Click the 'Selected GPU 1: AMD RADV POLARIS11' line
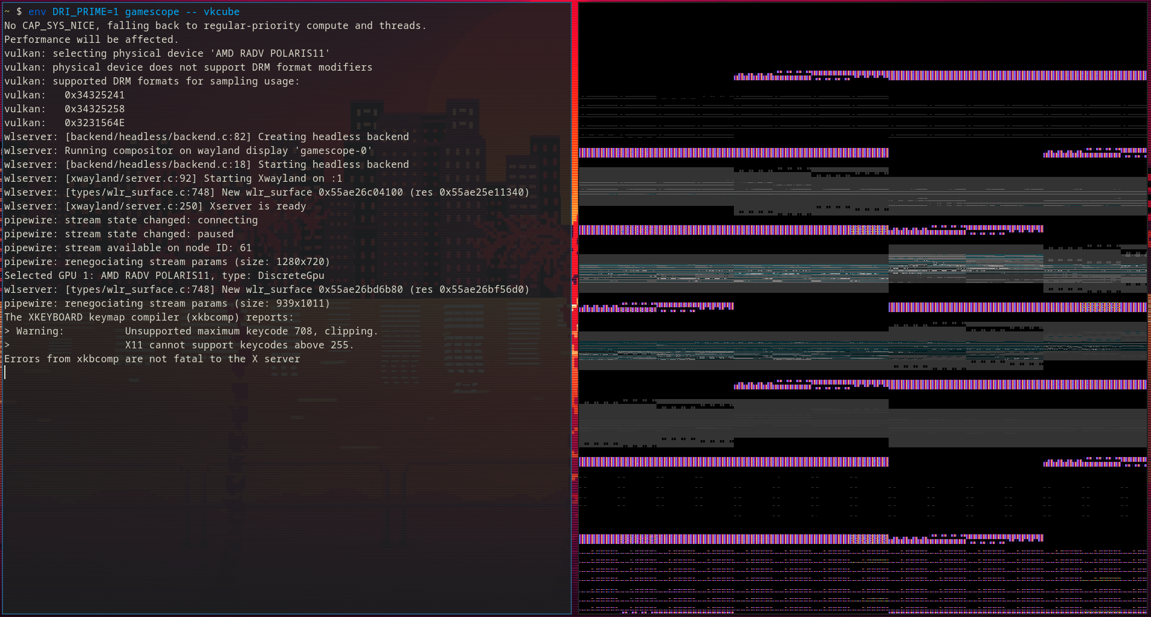1151x617 pixels. pos(164,276)
